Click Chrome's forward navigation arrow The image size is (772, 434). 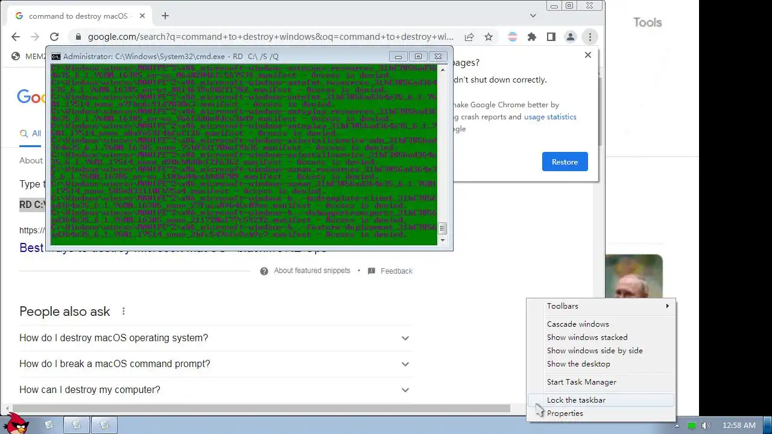tap(34, 37)
